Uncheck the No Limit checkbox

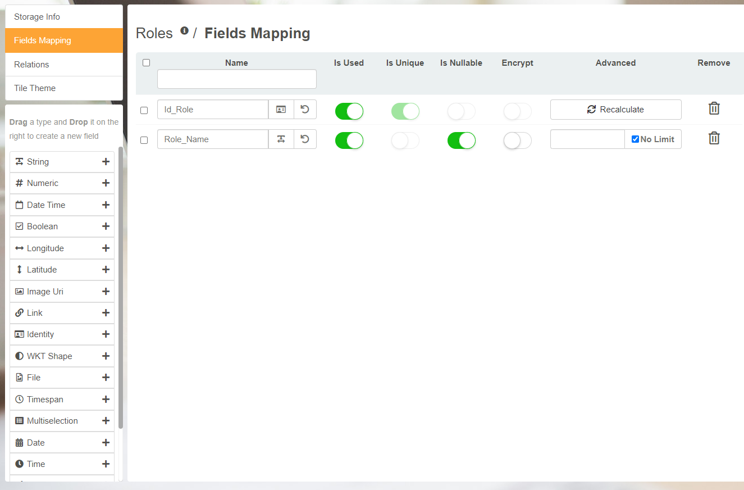click(x=635, y=139)
